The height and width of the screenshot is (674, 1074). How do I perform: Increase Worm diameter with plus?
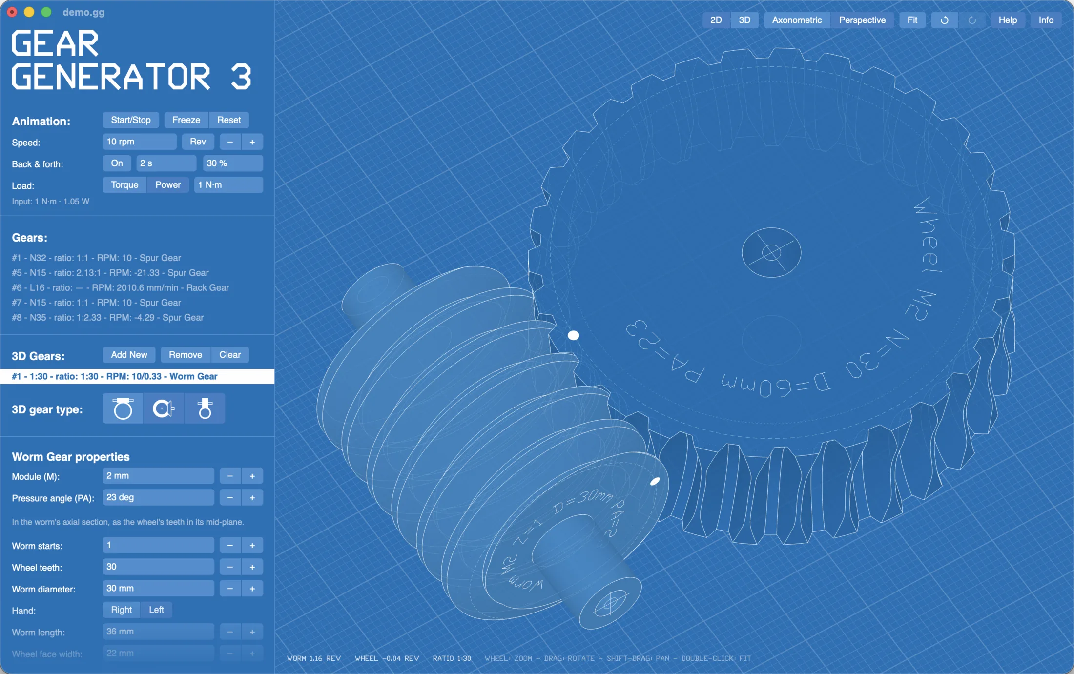252,589
